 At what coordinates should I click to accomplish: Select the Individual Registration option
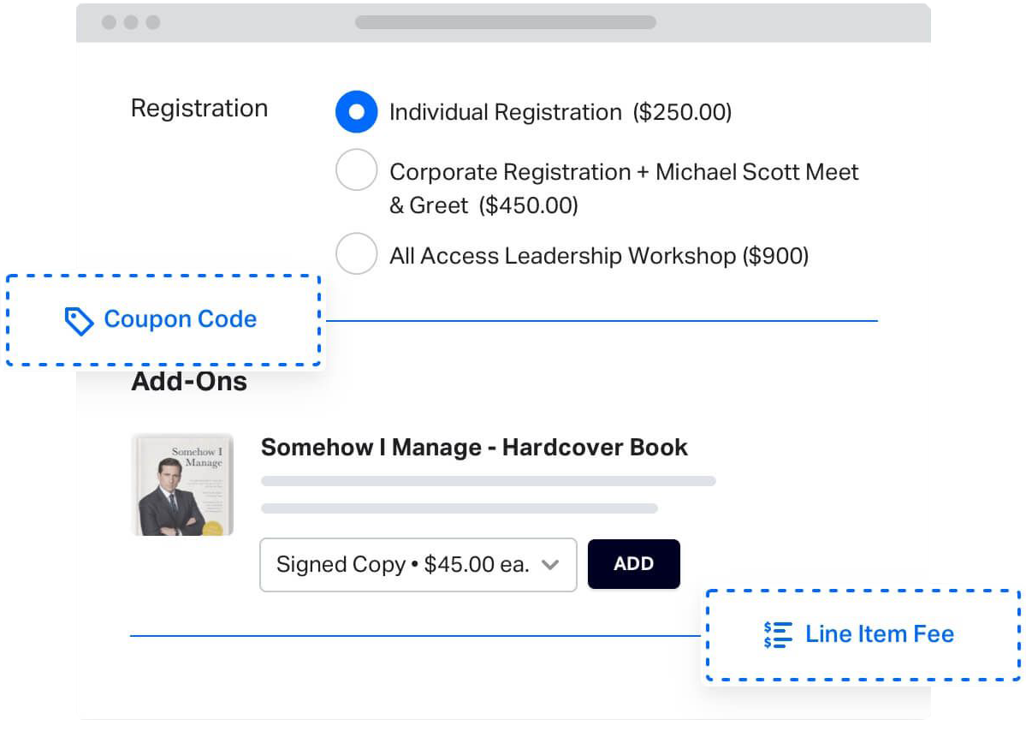click(x=357, y=111)
